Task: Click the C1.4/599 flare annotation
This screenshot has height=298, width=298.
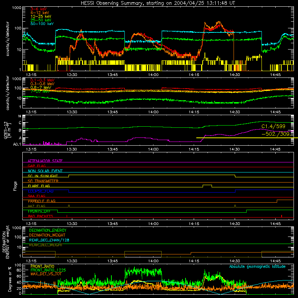Action: pos(273,126)
